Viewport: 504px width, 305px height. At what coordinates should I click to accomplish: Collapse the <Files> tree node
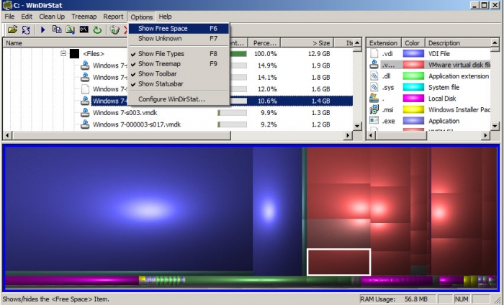point(63,53)
